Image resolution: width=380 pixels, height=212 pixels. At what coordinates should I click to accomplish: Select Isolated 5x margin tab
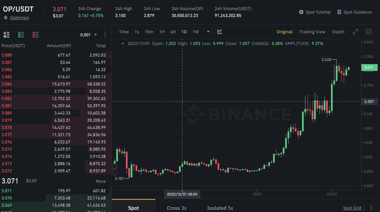click(x=220, y=208)
